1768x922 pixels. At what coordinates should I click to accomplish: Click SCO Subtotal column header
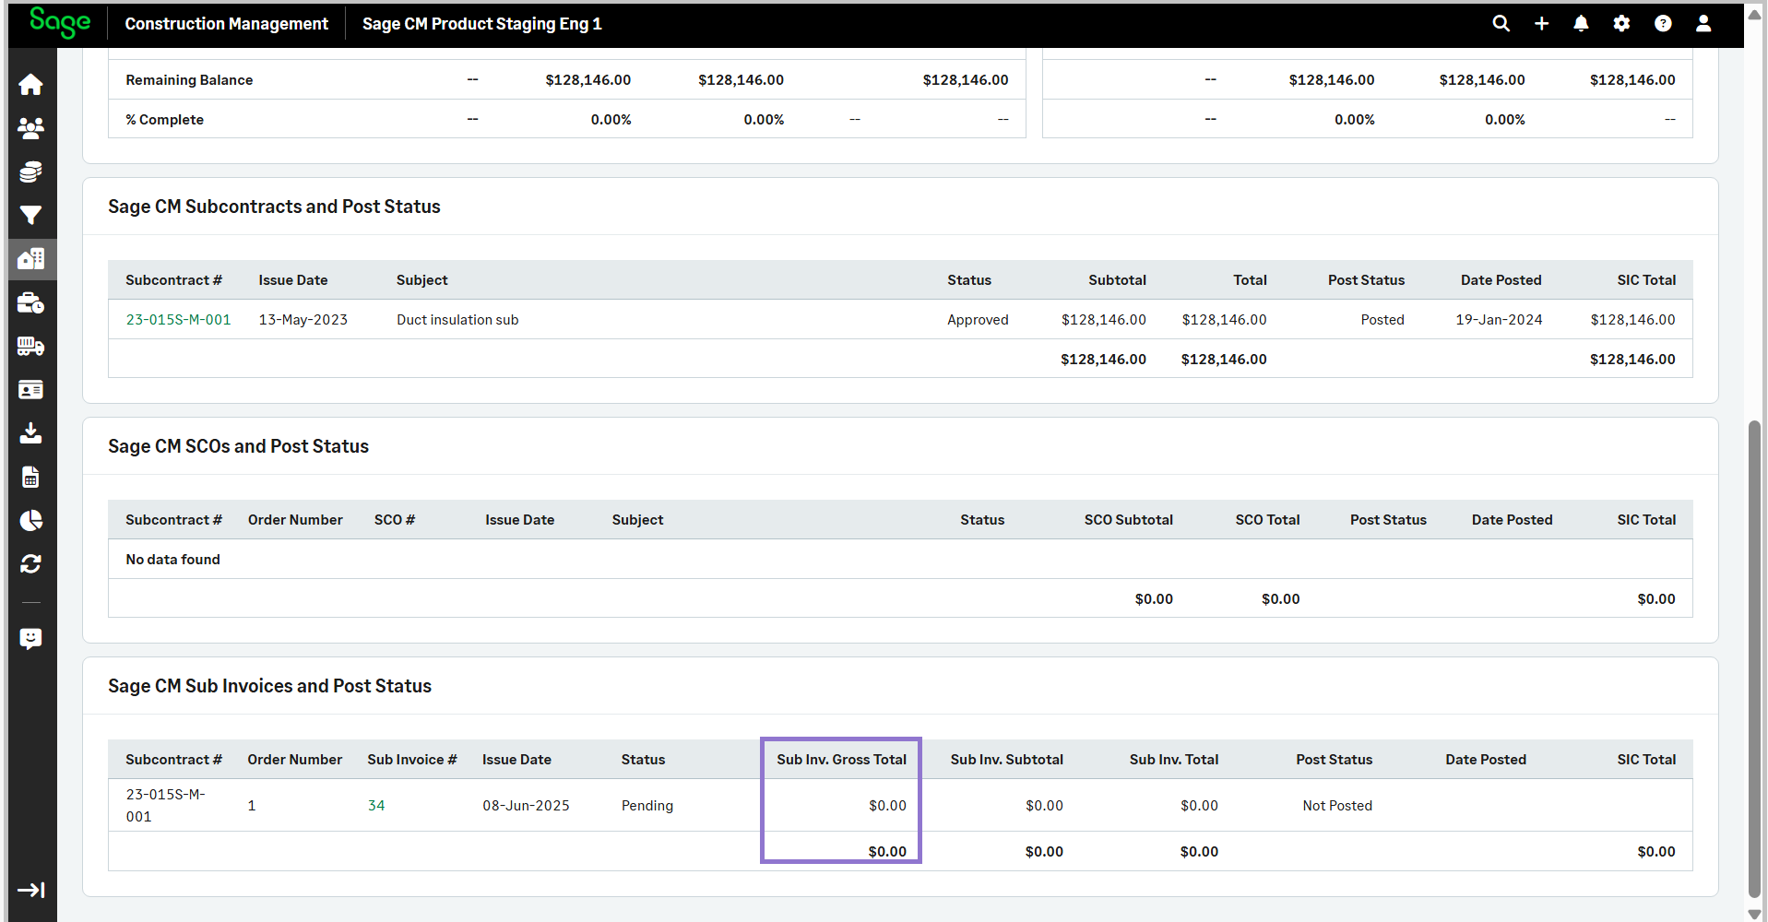pos(1129,520)
